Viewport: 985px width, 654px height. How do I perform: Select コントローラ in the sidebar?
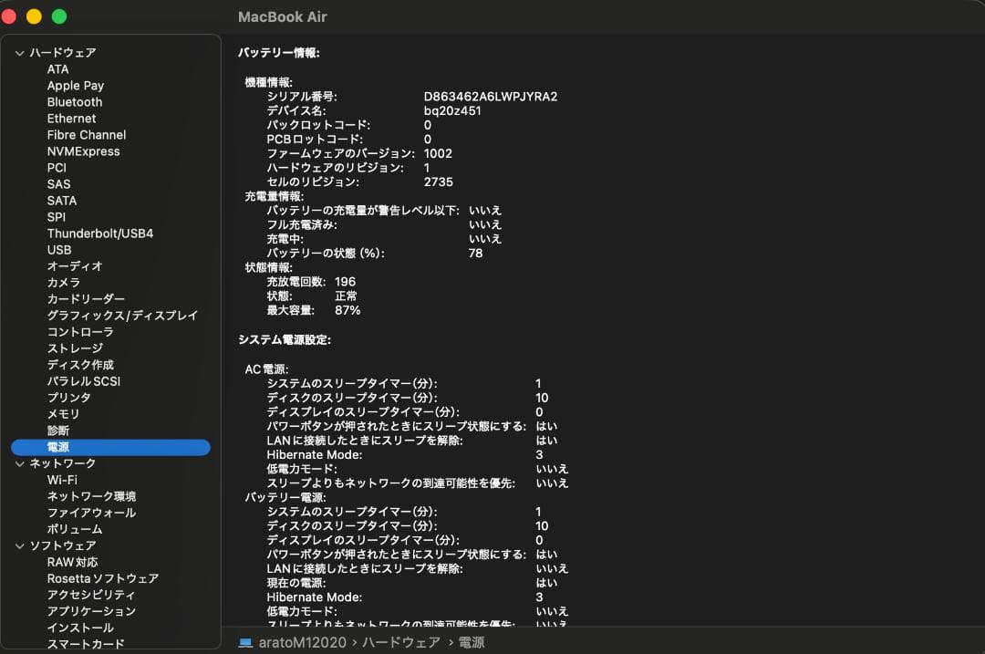click(x=79, y=332)
